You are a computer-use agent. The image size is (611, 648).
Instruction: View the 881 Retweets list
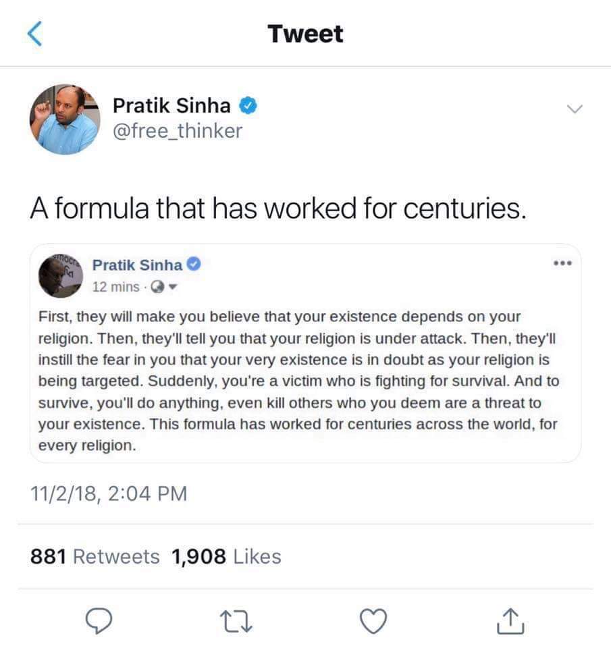tap(95, 556)
